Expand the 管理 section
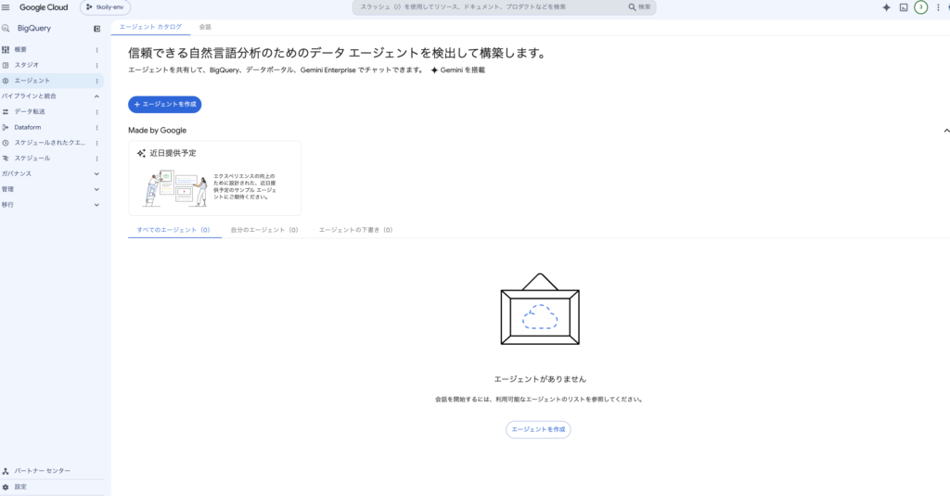This screenshot has width=950, height=496. 96,189
